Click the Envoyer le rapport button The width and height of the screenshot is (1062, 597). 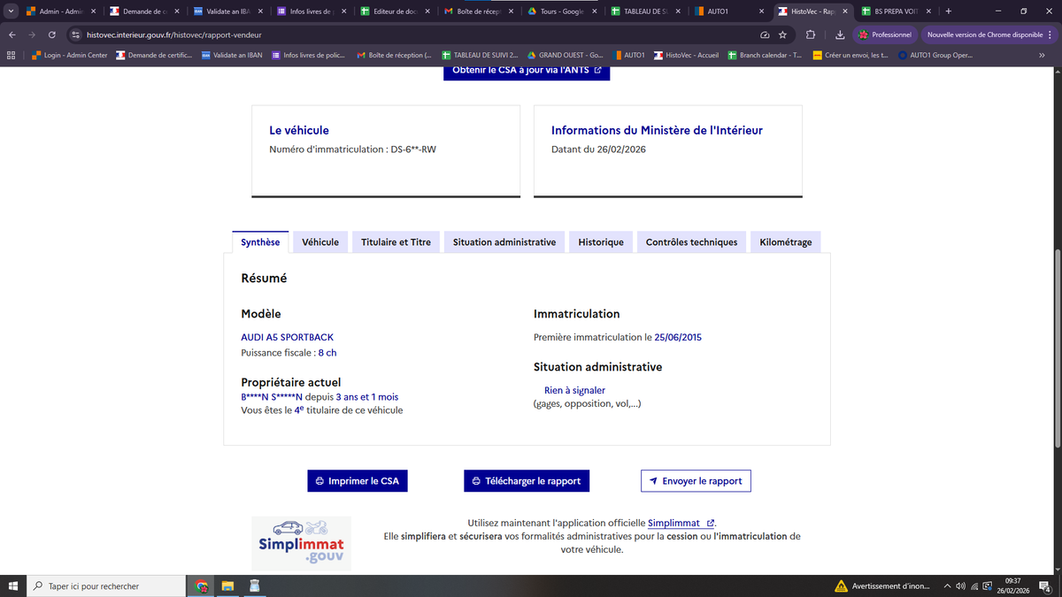point(696,481)
